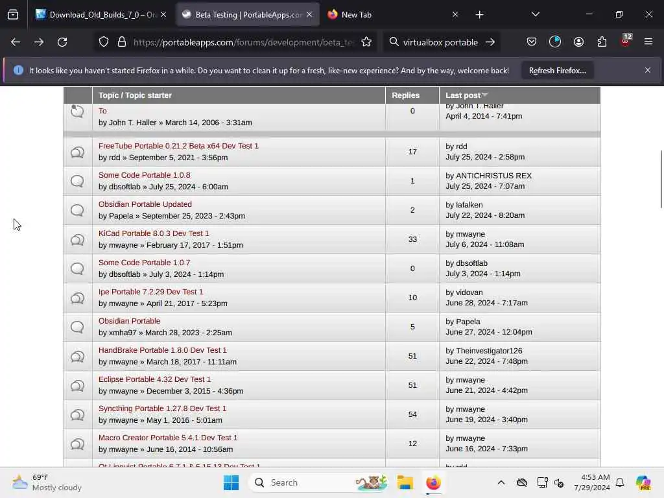The height and width of the screenshot is (498, 664).
Task: Click the browser forward arrow
Action: point(38,42)
